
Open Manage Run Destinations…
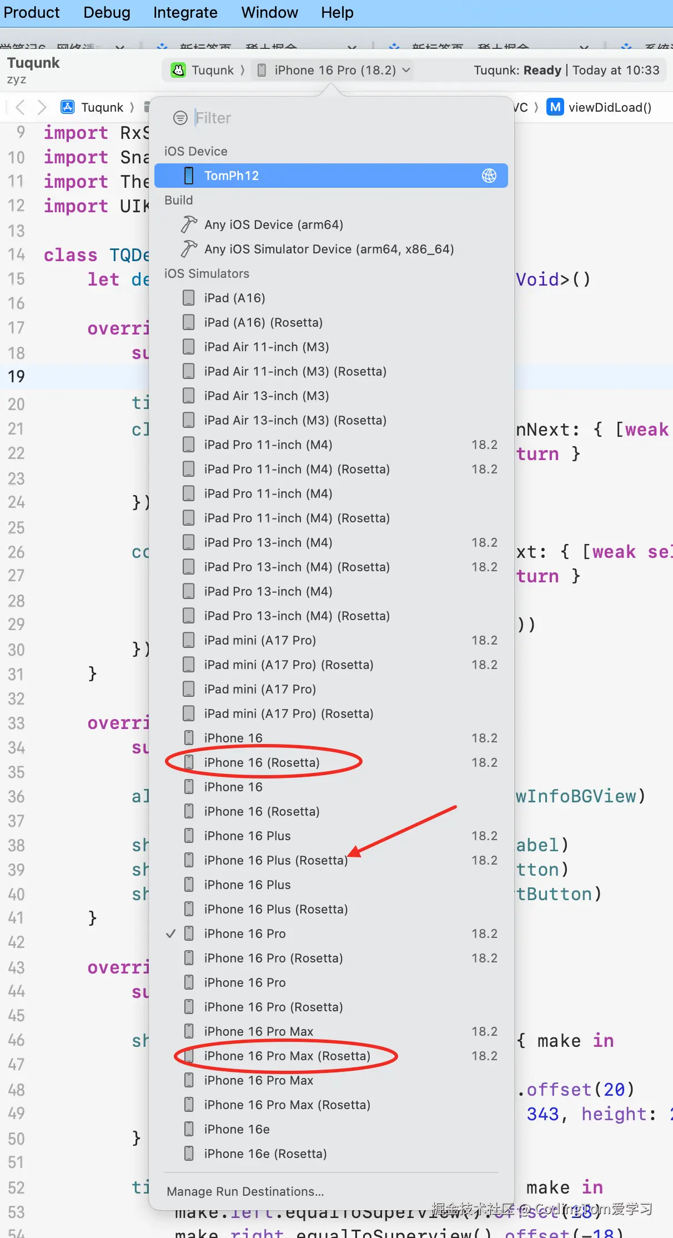[x=245, y=1191]
